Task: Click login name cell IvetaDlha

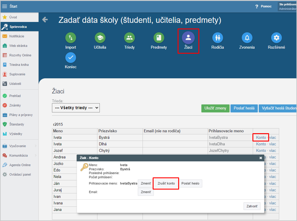Action: coord(230,144)
